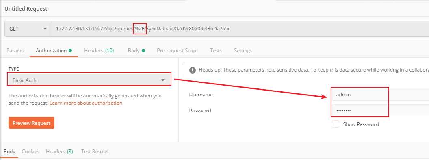Click into the Password field
This screenshot has height=160, width=429.
tap(380, 110)
